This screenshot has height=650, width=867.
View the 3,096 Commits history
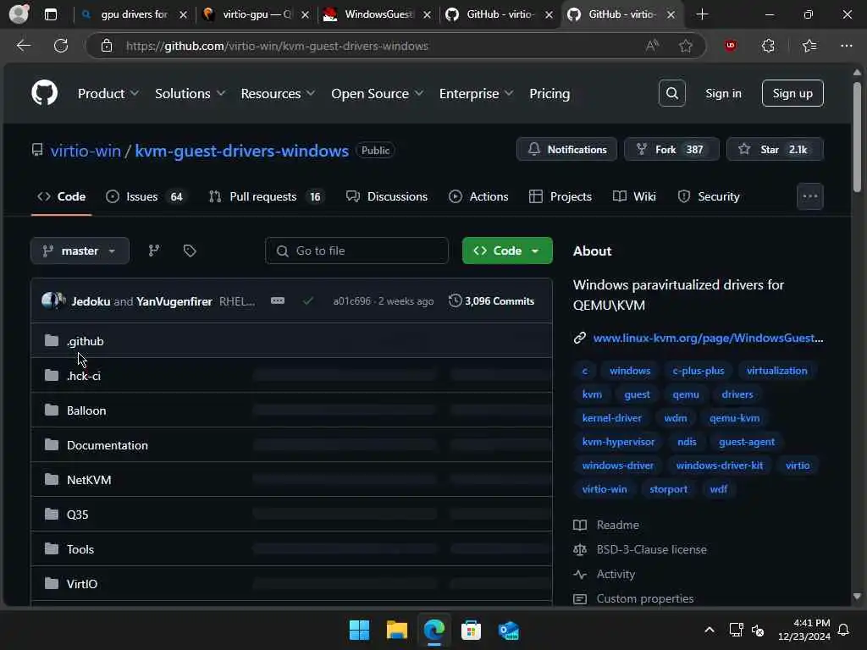[492, 300]
